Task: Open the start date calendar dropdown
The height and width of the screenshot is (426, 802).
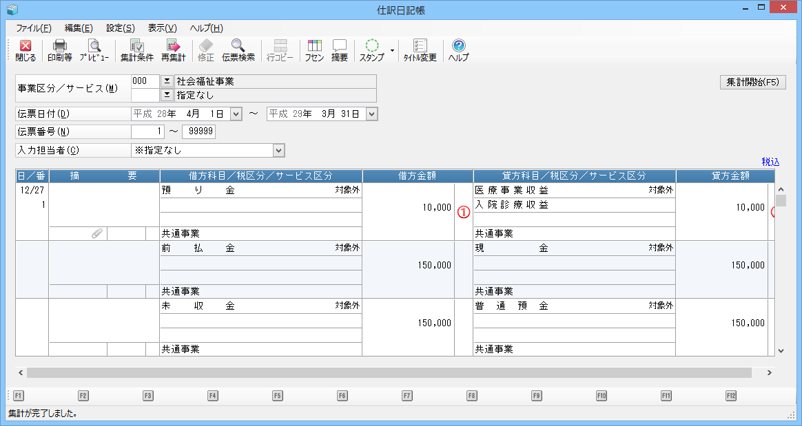Action: tap(236, 114)
